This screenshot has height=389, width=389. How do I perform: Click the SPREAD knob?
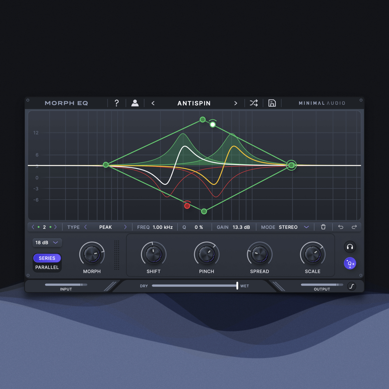click(260, 254)
